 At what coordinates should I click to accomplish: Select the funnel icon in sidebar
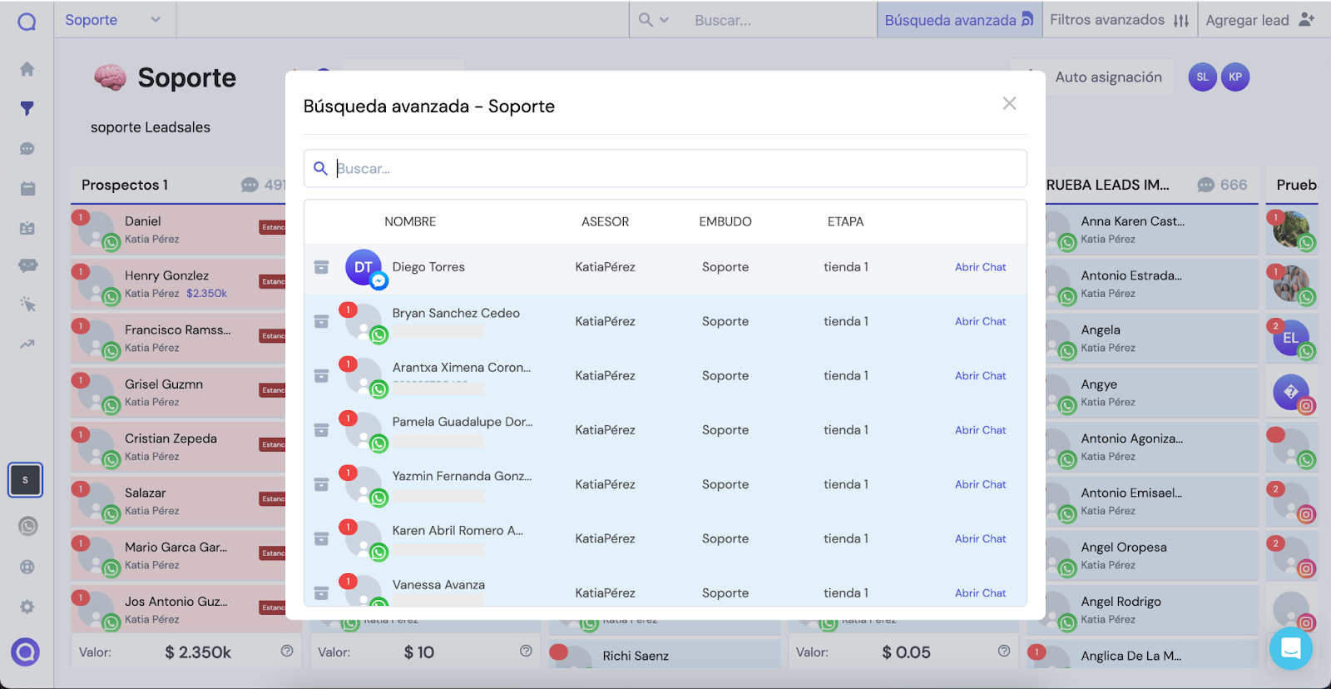pyautogui.click(x=27, y=108)
